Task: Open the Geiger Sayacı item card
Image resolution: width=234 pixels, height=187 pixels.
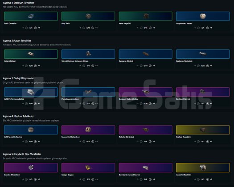Action: (x=88, y=167)
